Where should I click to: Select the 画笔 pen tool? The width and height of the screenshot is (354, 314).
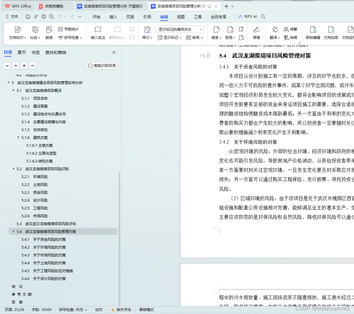coord(257,33)
